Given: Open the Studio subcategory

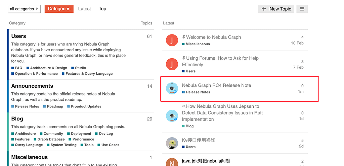Looking at the screenshot, I should click(x=79, y=68).
